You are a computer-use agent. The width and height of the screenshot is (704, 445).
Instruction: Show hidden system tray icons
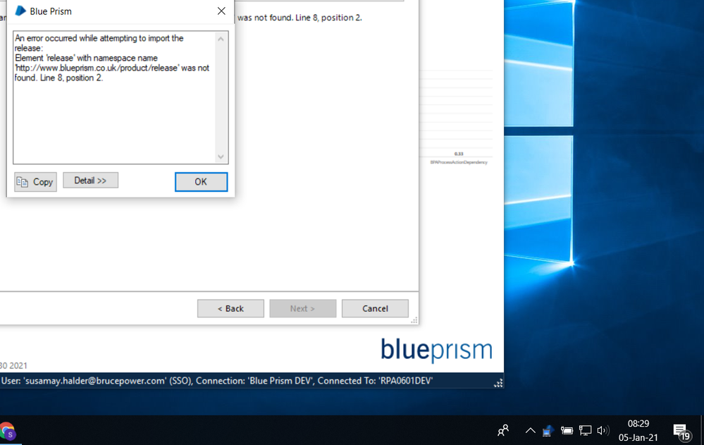point(530,431)
